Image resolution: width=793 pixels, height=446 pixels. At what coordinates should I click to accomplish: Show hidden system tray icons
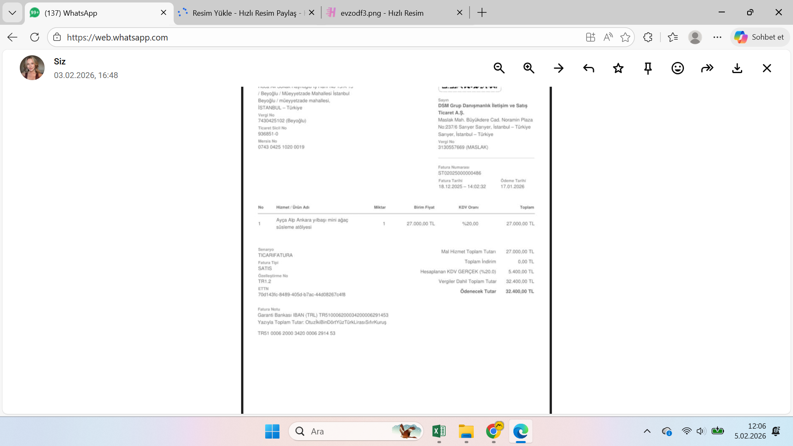click(647, 432)
